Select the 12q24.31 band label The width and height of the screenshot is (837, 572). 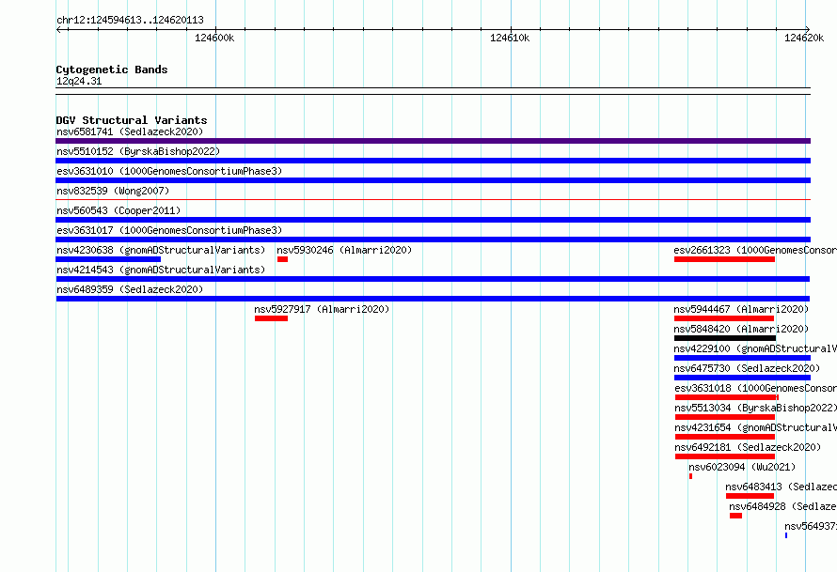pyautogui.click(x=79, y=81)
